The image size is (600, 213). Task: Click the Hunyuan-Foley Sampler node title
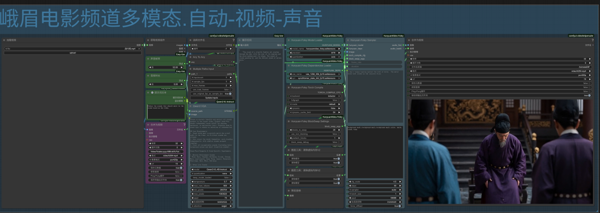coord(363,40)
